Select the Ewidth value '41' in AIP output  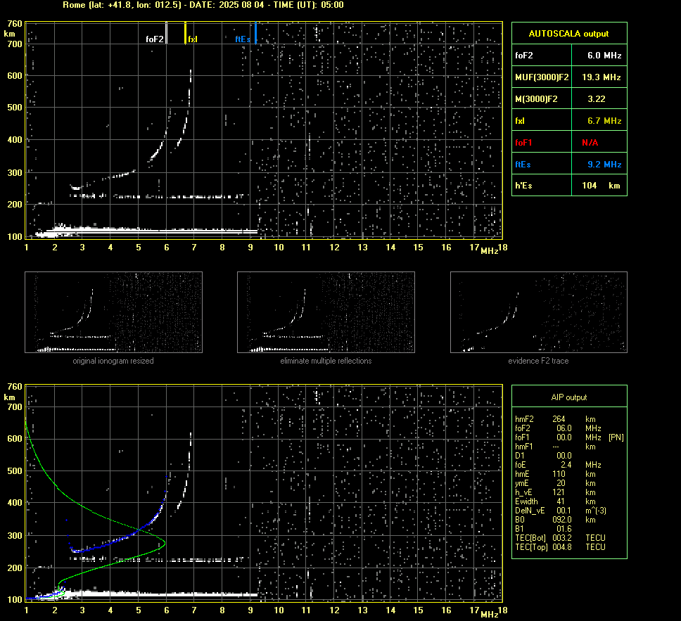(x=560, y=501)
